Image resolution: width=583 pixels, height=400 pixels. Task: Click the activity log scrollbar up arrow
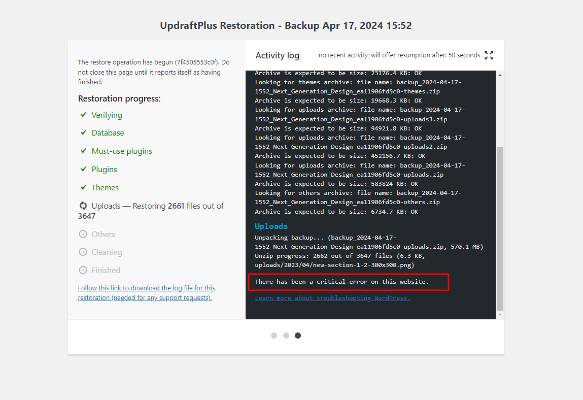[500, 75]
